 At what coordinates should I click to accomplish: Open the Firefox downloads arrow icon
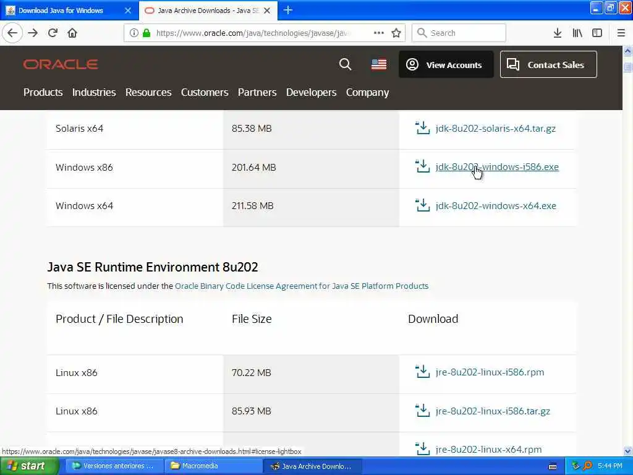pyautogui.click(x=558, y=33)
